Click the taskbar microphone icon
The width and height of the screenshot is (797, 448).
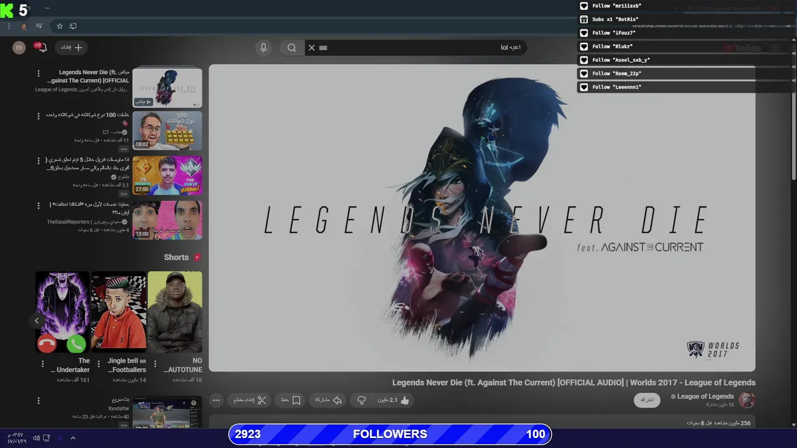(x=60, y=438)
